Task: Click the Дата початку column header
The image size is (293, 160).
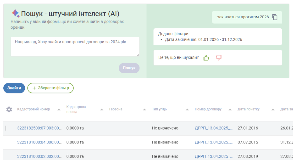Action: 248,109
